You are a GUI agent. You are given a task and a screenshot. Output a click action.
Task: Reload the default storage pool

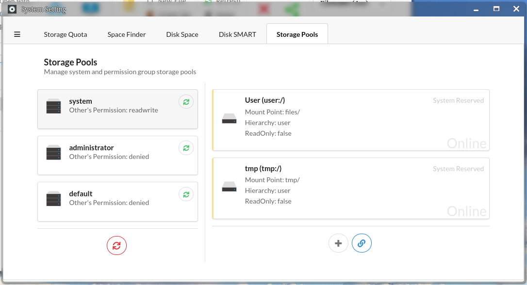186,194
